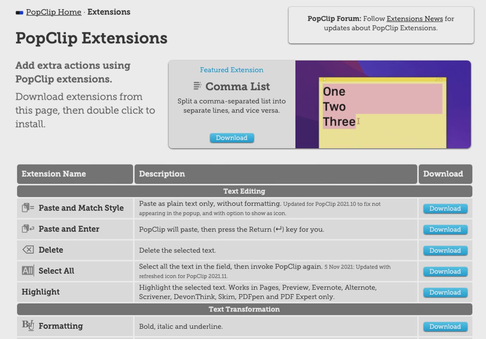
Task: Download the Delete extension
Action: point(445,251)
